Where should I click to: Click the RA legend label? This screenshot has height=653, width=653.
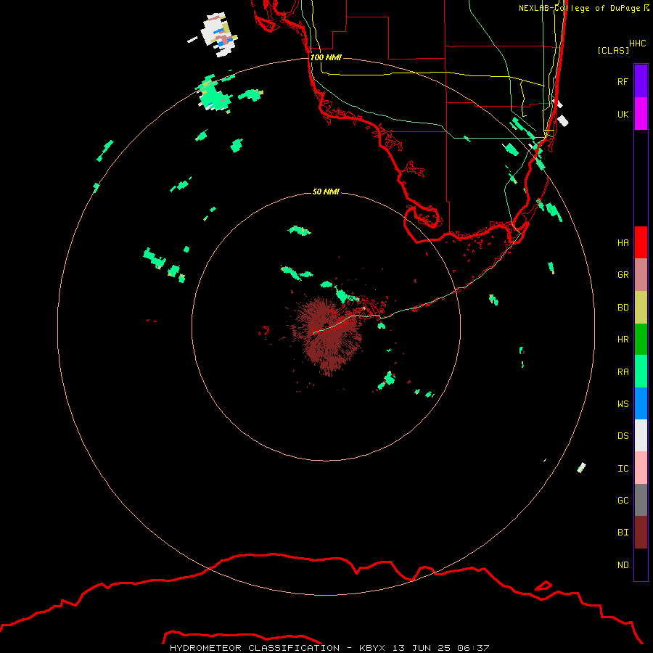[623, 372]
